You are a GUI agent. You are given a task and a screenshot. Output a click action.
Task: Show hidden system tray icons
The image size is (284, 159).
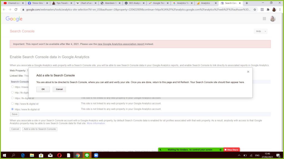[x=239, y=155]
